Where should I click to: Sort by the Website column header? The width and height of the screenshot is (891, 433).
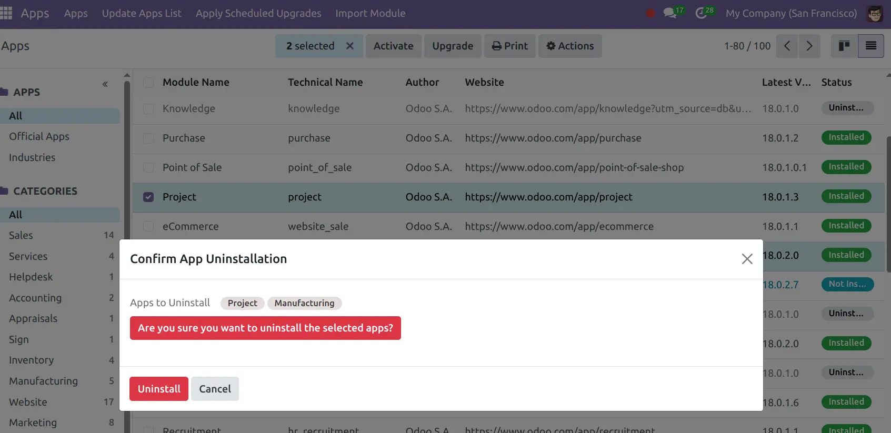(484, 82)
